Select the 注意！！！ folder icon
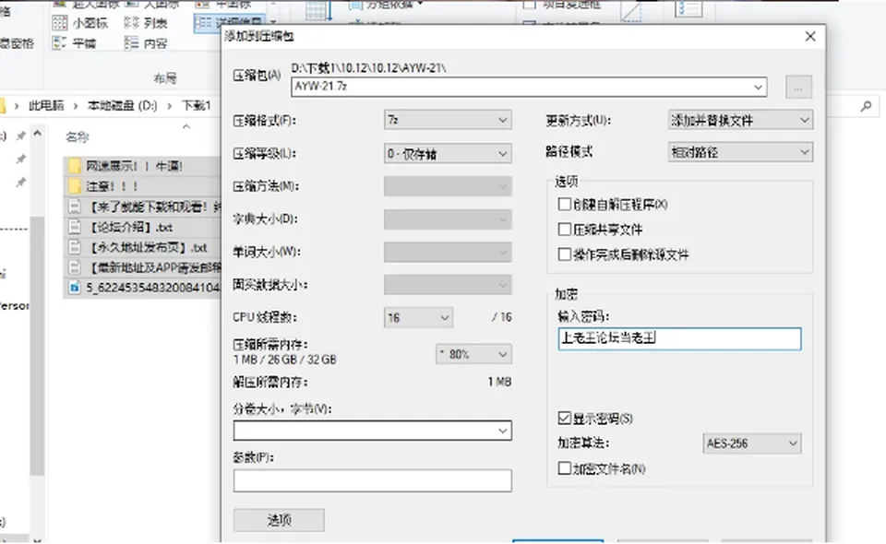Image resolution: width=886 pixels, height=544 pixels. coord(74,186)
